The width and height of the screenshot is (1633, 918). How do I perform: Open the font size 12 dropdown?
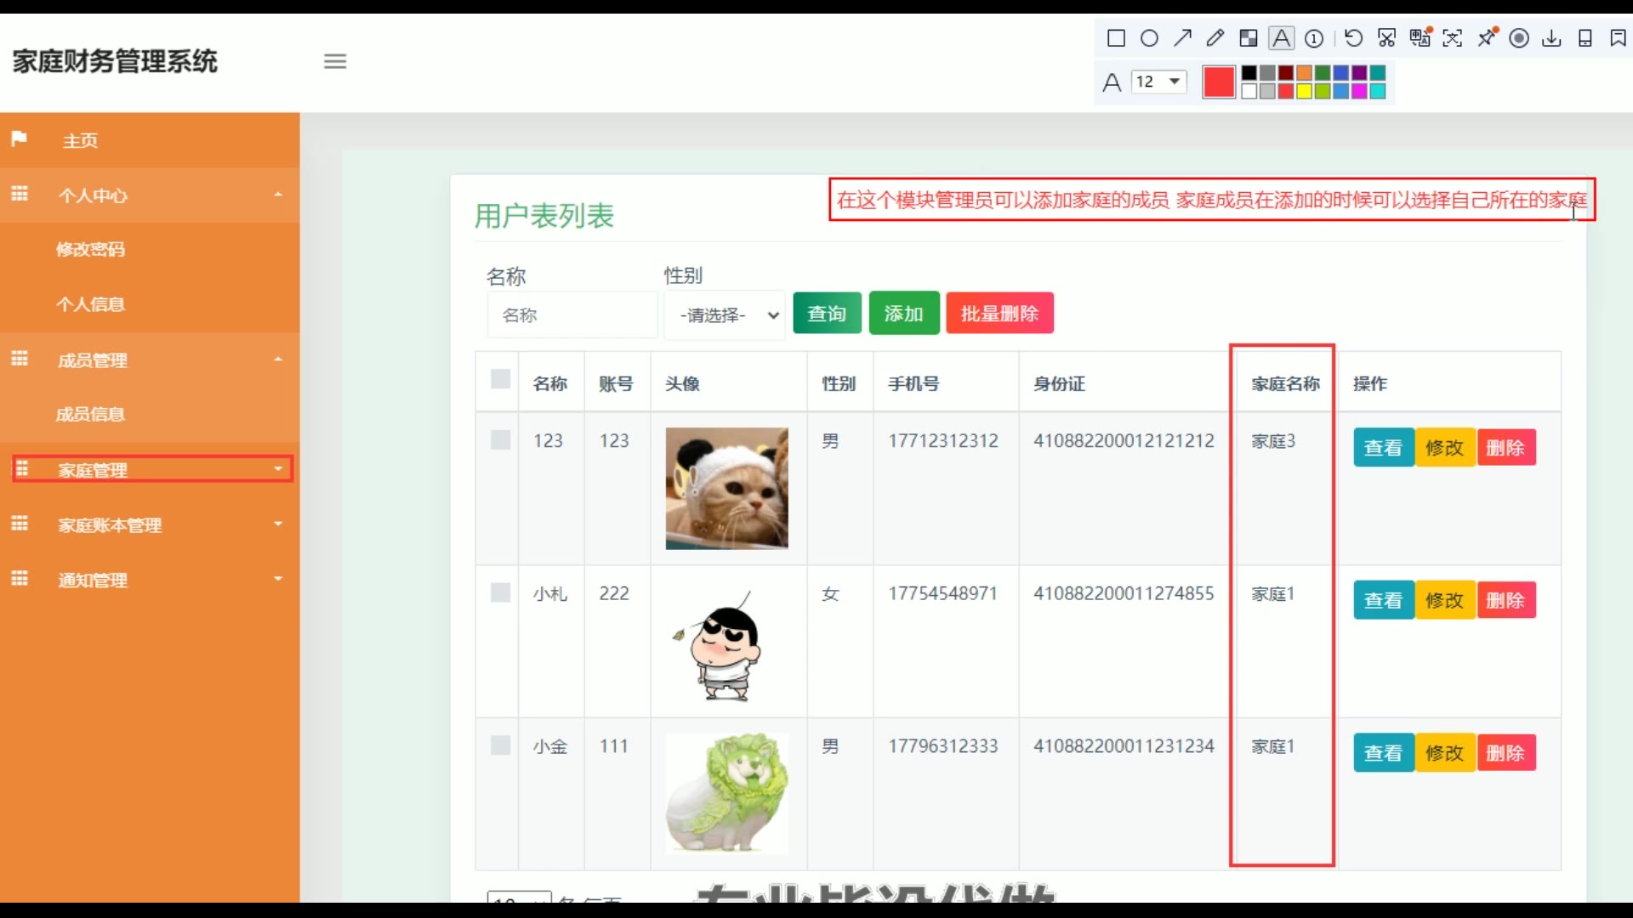tap(1158, 82)
